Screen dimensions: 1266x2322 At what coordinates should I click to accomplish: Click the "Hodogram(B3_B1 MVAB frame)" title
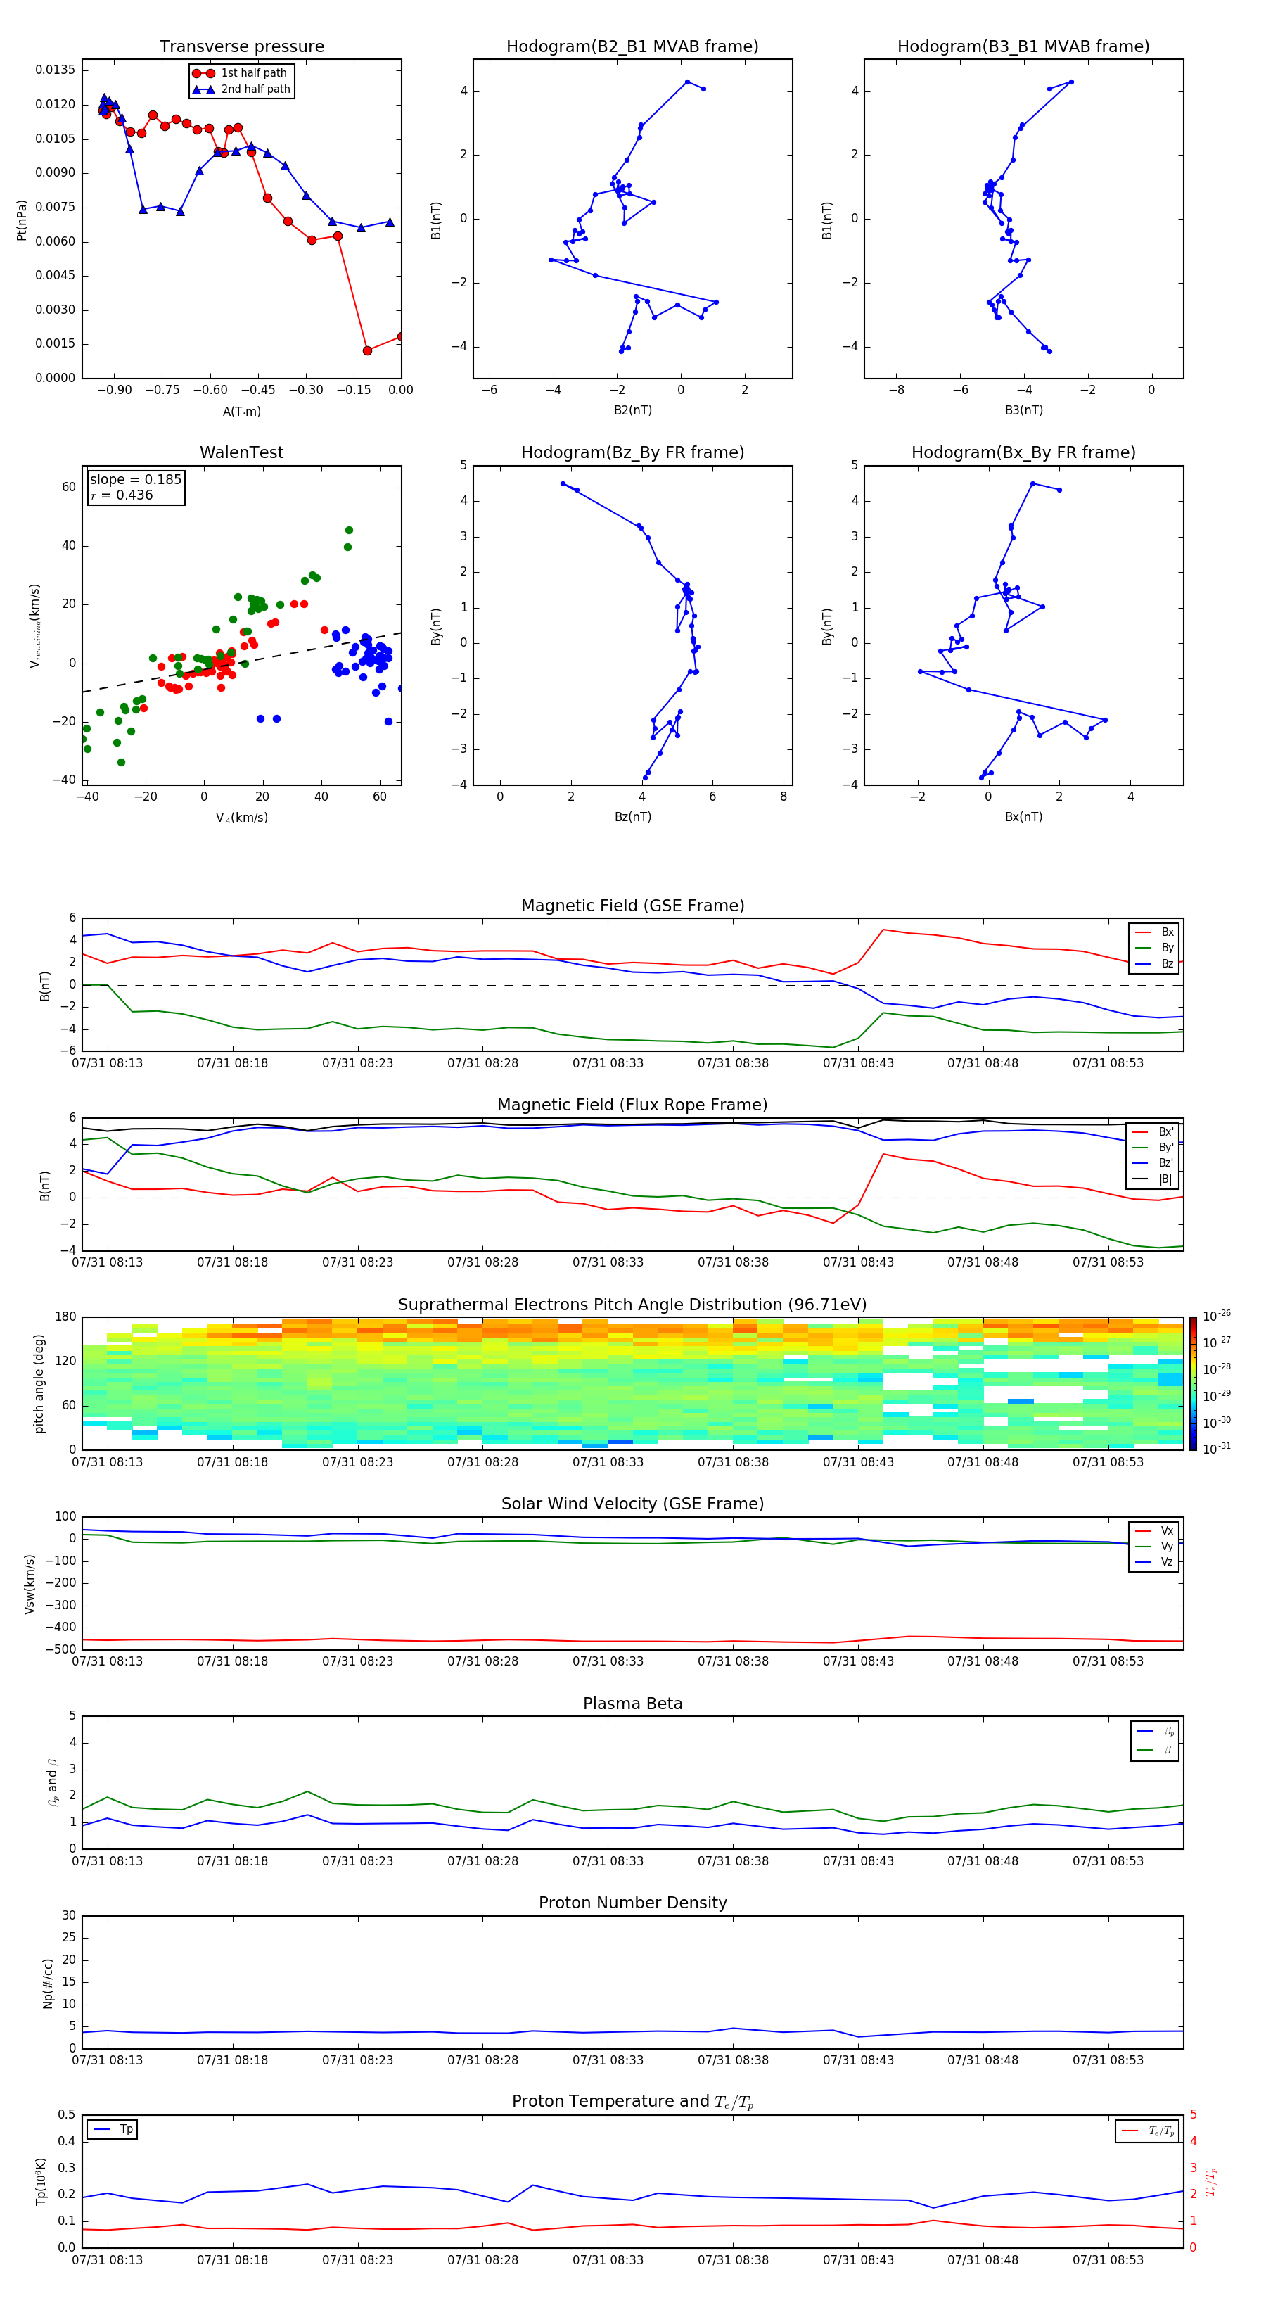(1023, 47)
